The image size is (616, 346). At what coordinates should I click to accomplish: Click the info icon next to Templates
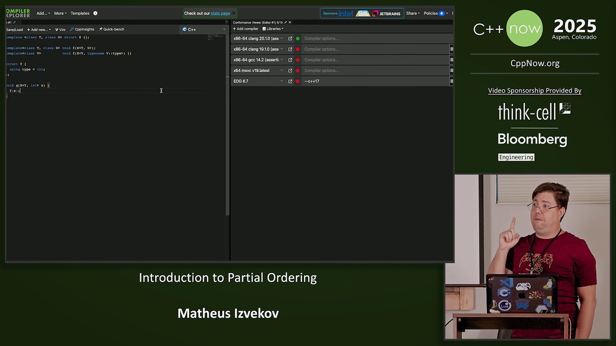pos(95,13)
